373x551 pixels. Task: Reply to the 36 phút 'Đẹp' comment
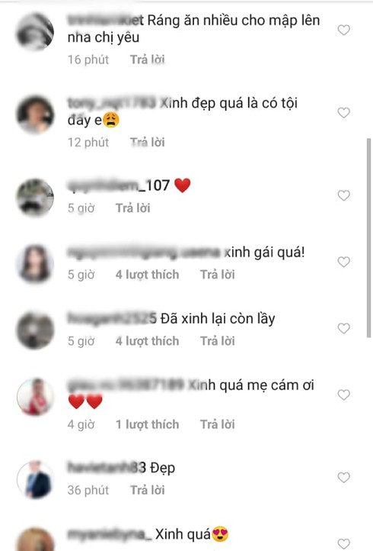point(147,490)
